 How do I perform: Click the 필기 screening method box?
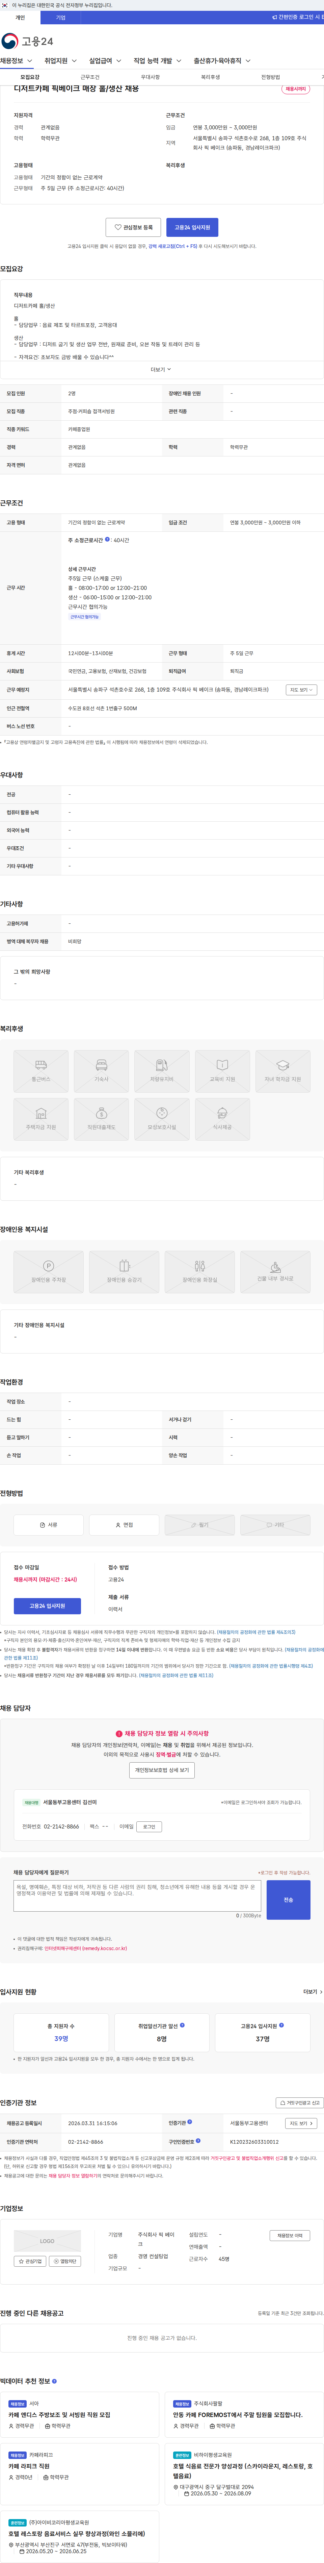tap(200, 1524)
